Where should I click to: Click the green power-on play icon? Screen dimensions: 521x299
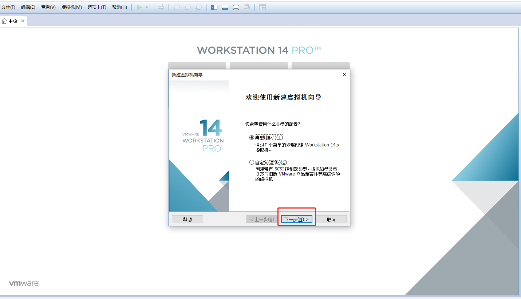pyautogui.click(x=139, y=7)
